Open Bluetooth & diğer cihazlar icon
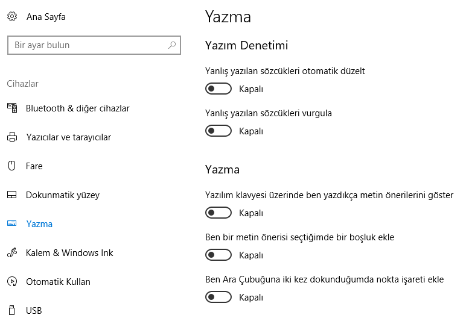Screen dimensions: 469x318 [12, 108]
